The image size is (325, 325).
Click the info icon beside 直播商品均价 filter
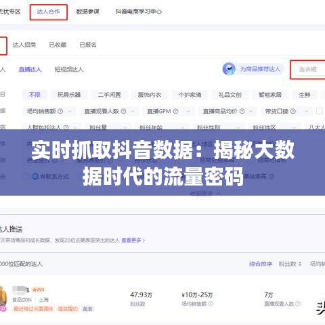pos(242,111)
